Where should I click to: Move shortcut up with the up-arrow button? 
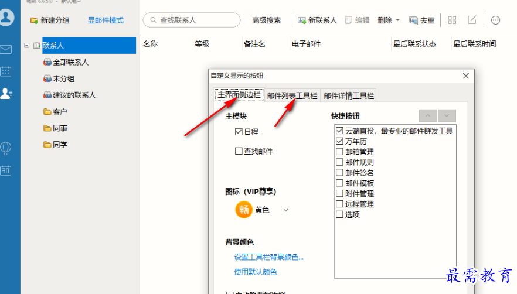[x=428, y=116]
